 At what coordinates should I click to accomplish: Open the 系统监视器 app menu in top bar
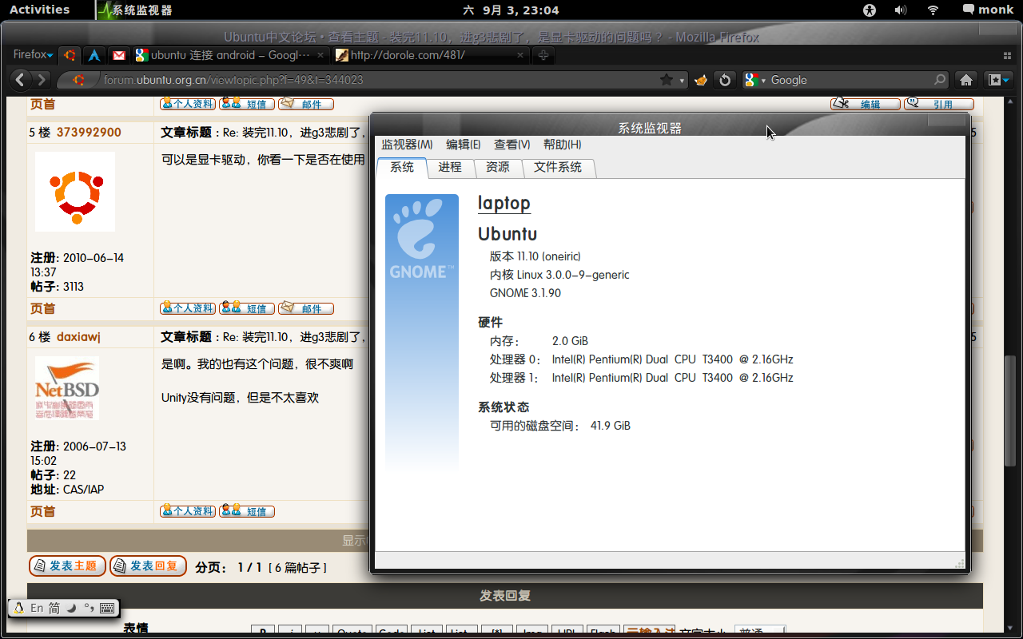point(134,10)
